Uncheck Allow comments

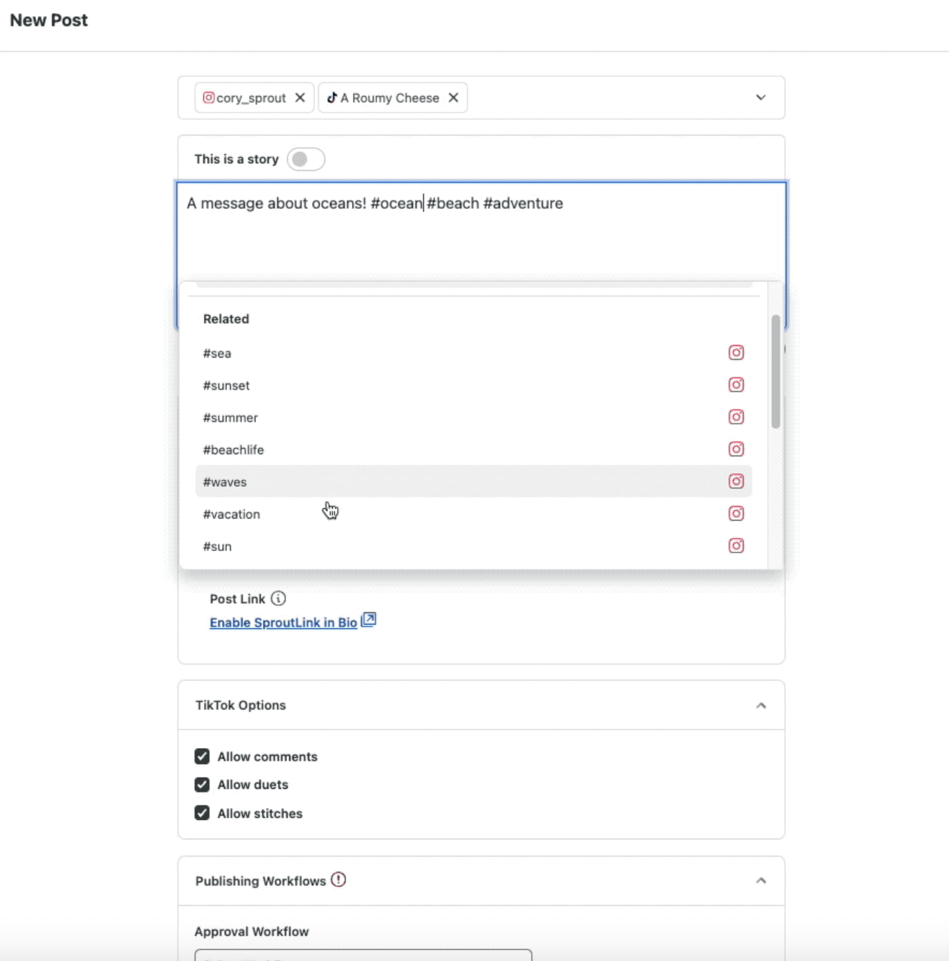coord(201,756)
